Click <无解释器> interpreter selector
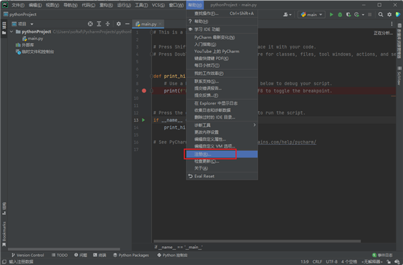403x265 pixels. click(x=372, y=262)
